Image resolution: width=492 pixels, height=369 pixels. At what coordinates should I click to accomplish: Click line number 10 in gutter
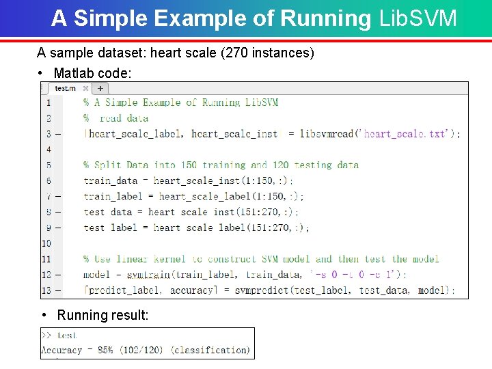pyautogui.click(x=46, y=243)
